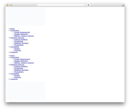Open the browser extension icon beside address bar
Viewport: 130px width, 110px height.
click(x=88, y=5)
